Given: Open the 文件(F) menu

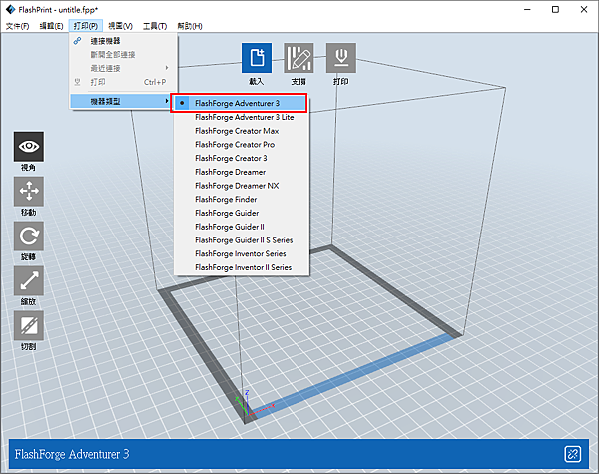Looking at the screenshot, I should (x=18, y=26).
